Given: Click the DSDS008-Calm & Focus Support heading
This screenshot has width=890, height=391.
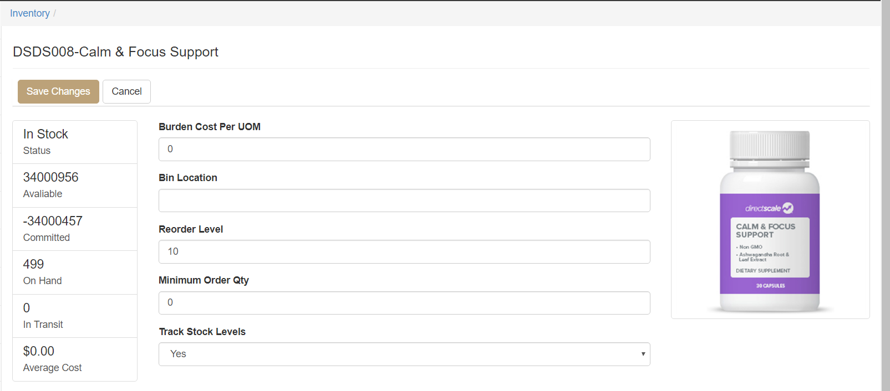Looking at the screenshot, I should coord(115,52).
